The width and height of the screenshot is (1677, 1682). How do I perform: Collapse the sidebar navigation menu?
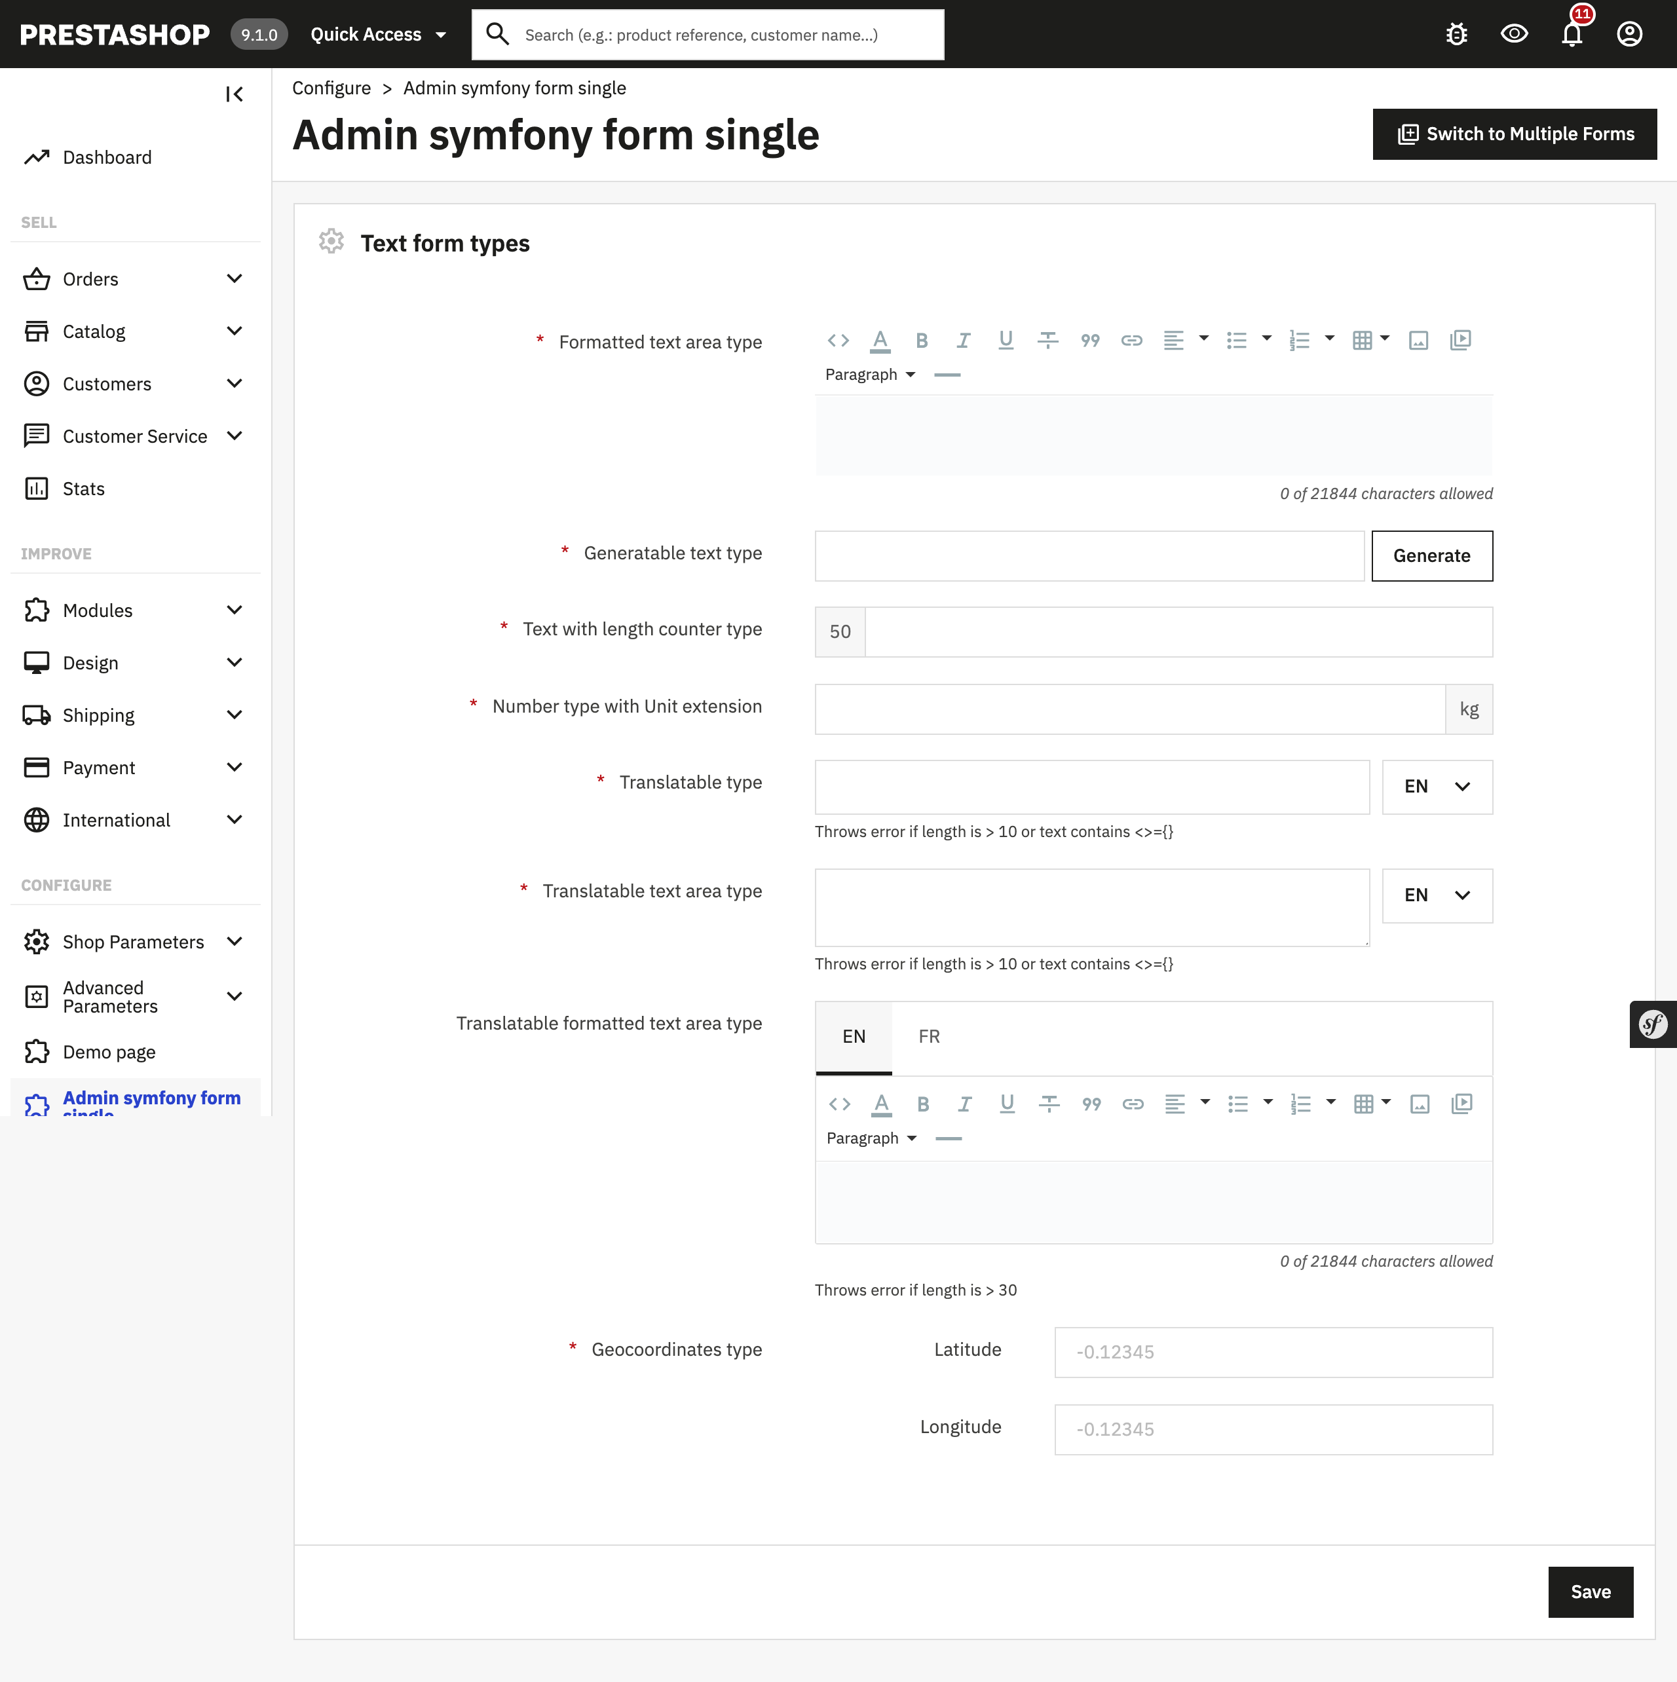(x=233, y=94)
